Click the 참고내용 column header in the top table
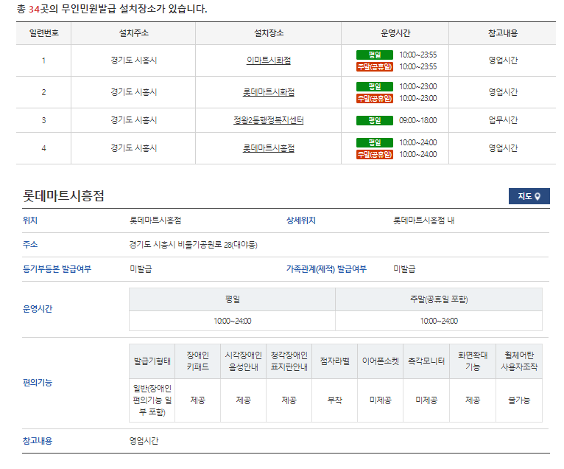The width and height of the screenshot is (564, 469). point(502,33)
